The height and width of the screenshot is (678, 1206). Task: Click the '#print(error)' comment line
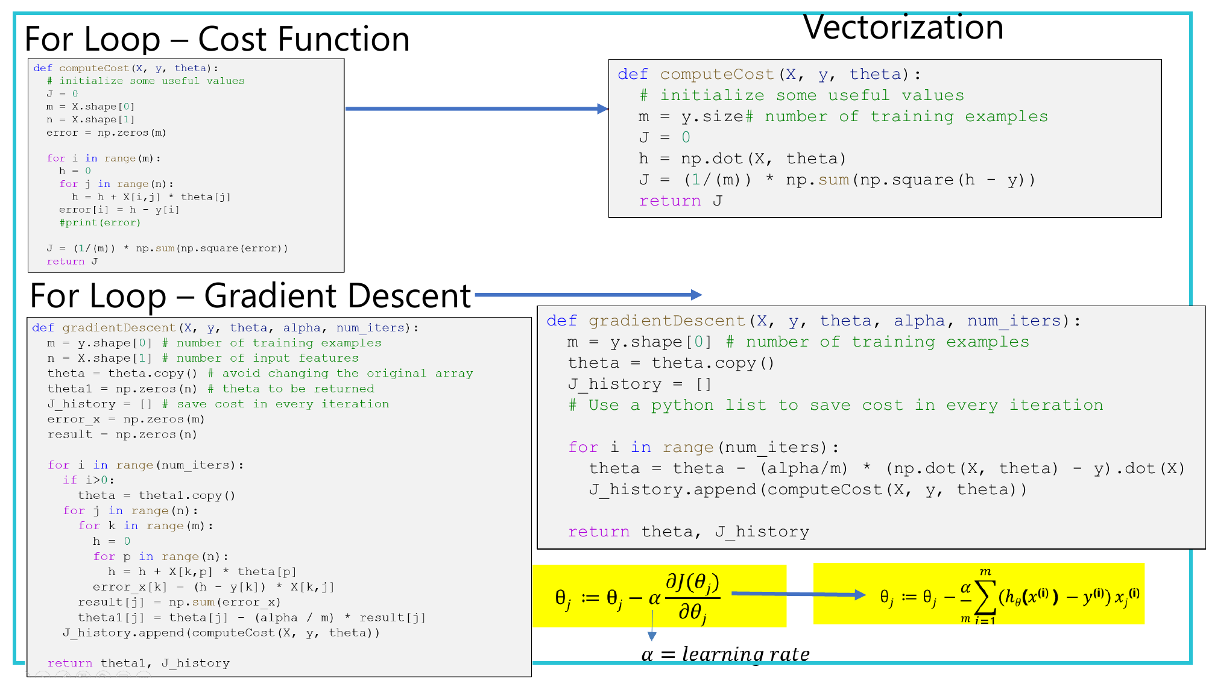click(99, 222)
